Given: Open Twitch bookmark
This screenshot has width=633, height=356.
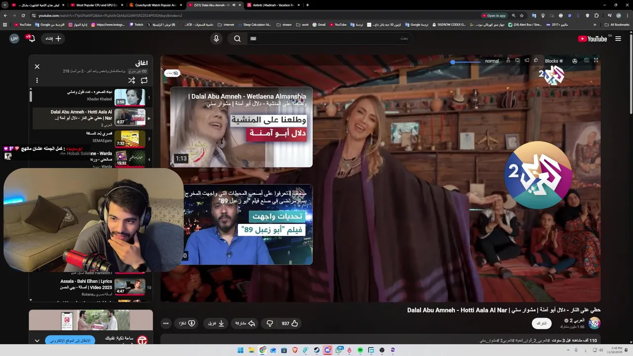Looking at the screenshot, I should click(136, 24).
